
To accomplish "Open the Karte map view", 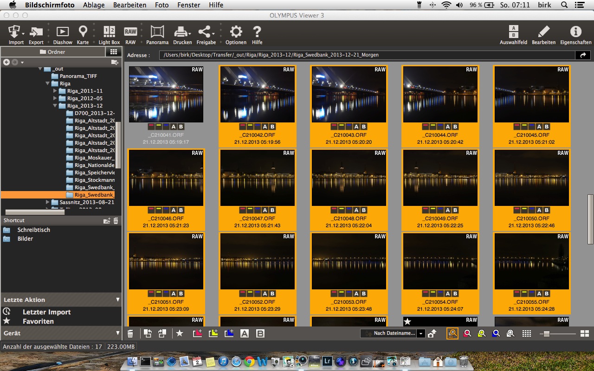I will coord(83,35).
